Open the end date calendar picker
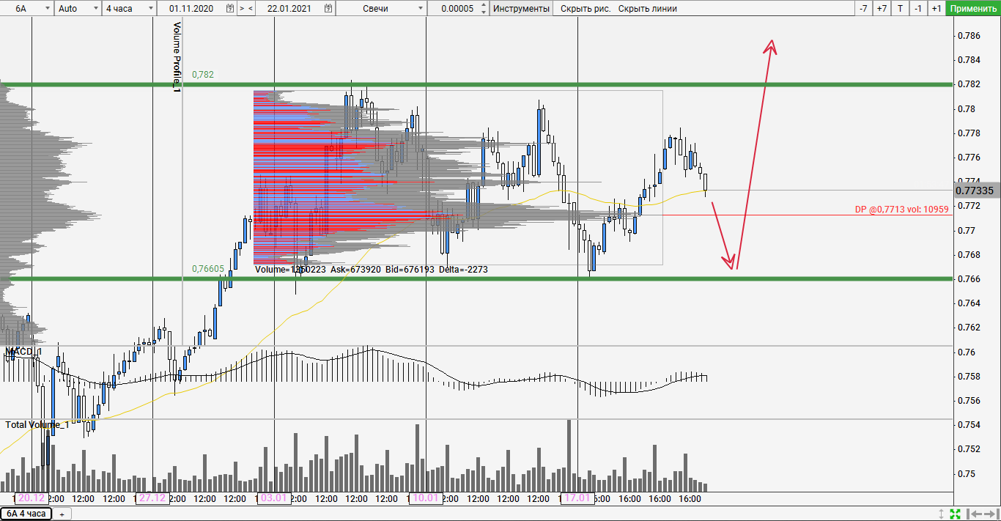 coord(329,9)
